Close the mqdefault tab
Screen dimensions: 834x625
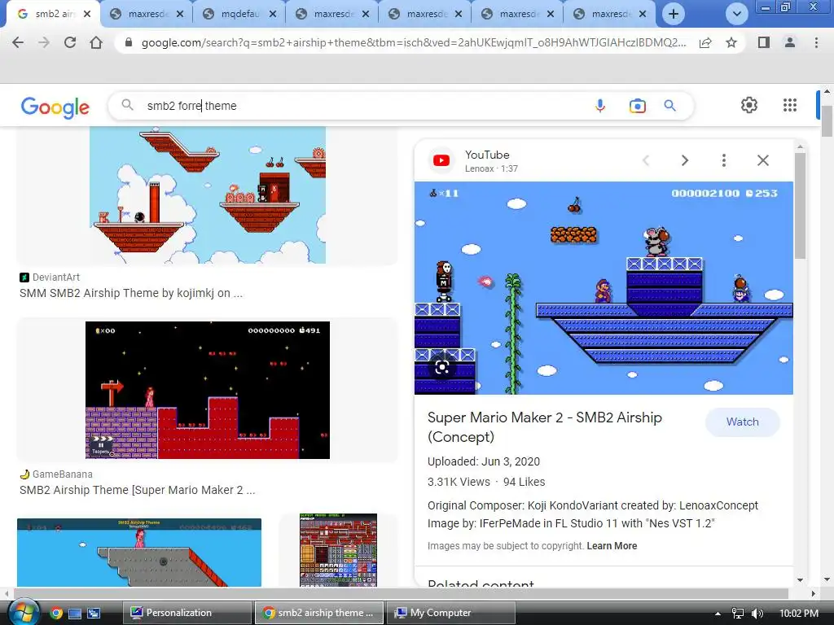272,14
